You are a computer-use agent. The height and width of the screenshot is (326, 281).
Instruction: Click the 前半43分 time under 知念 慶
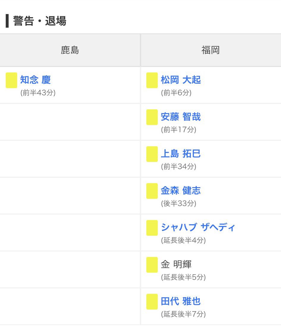coord(38,93)
